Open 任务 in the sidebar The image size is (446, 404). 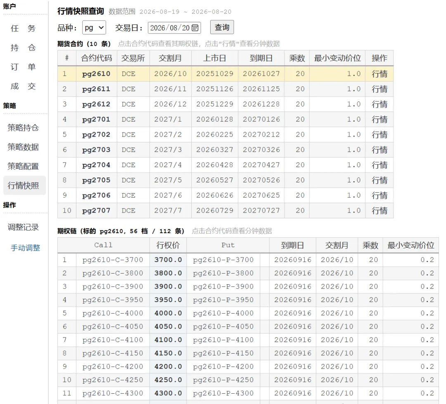pos(23,28)
